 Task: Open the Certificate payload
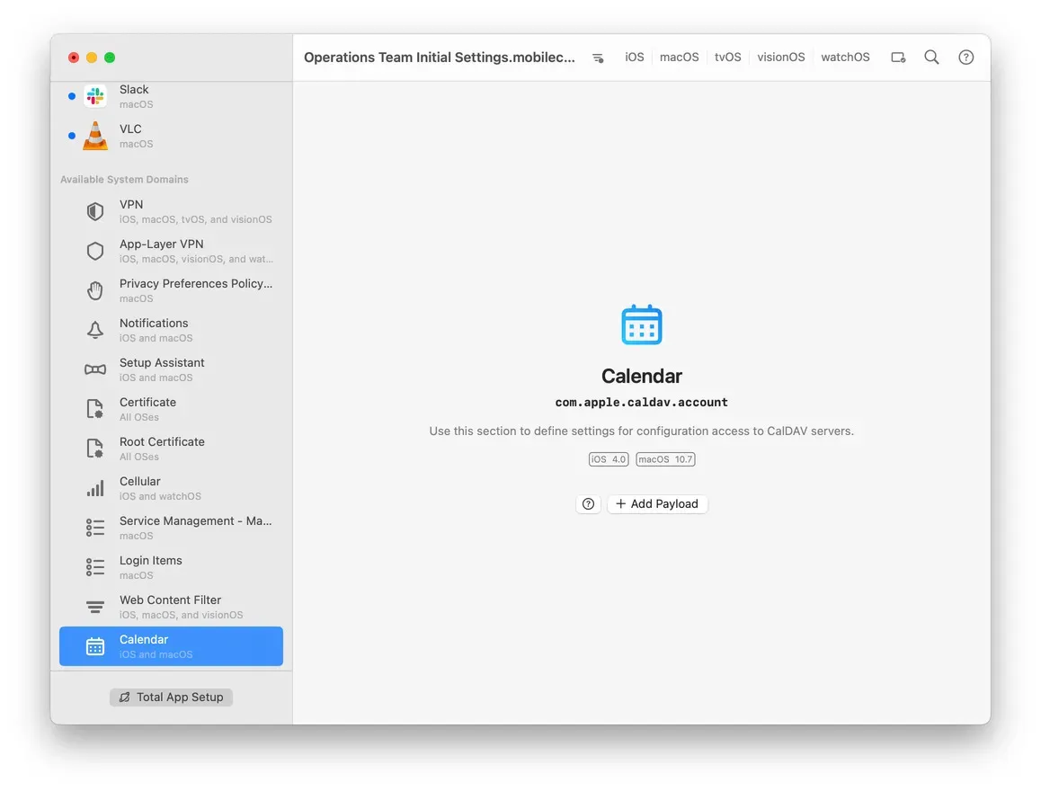coord(147,408)
